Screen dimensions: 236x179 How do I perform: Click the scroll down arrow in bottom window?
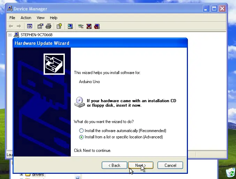pos(77,178)
